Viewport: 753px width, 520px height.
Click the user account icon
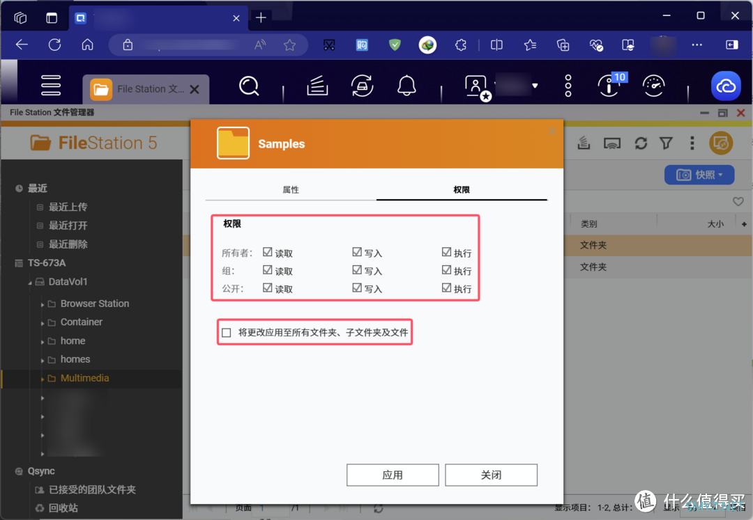point(478,88)
